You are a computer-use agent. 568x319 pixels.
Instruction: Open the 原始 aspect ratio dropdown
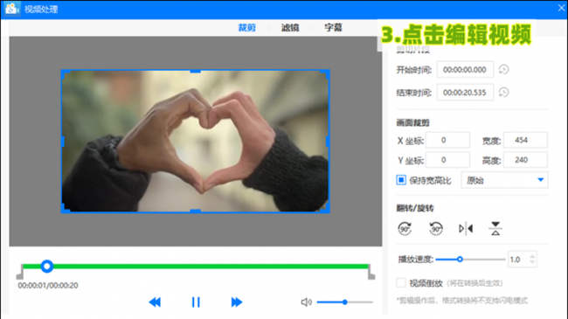504,180
